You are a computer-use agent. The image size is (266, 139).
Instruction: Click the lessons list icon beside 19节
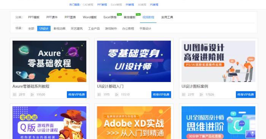tap(99, 95)
